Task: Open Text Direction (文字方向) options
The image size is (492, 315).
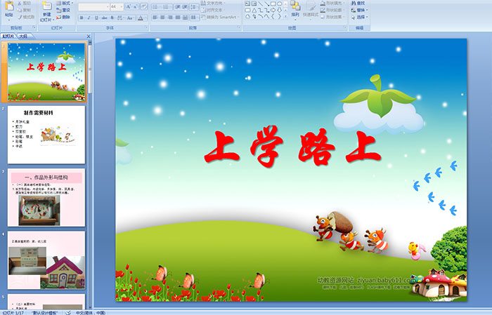Action: click(214, 3)
